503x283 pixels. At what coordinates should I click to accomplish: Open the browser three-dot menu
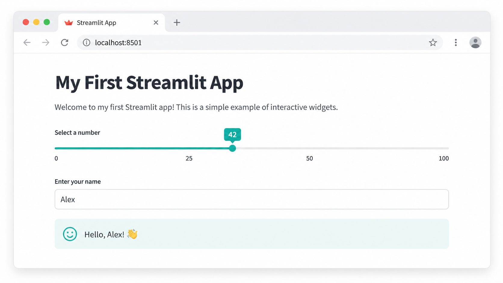coord(456,42)
